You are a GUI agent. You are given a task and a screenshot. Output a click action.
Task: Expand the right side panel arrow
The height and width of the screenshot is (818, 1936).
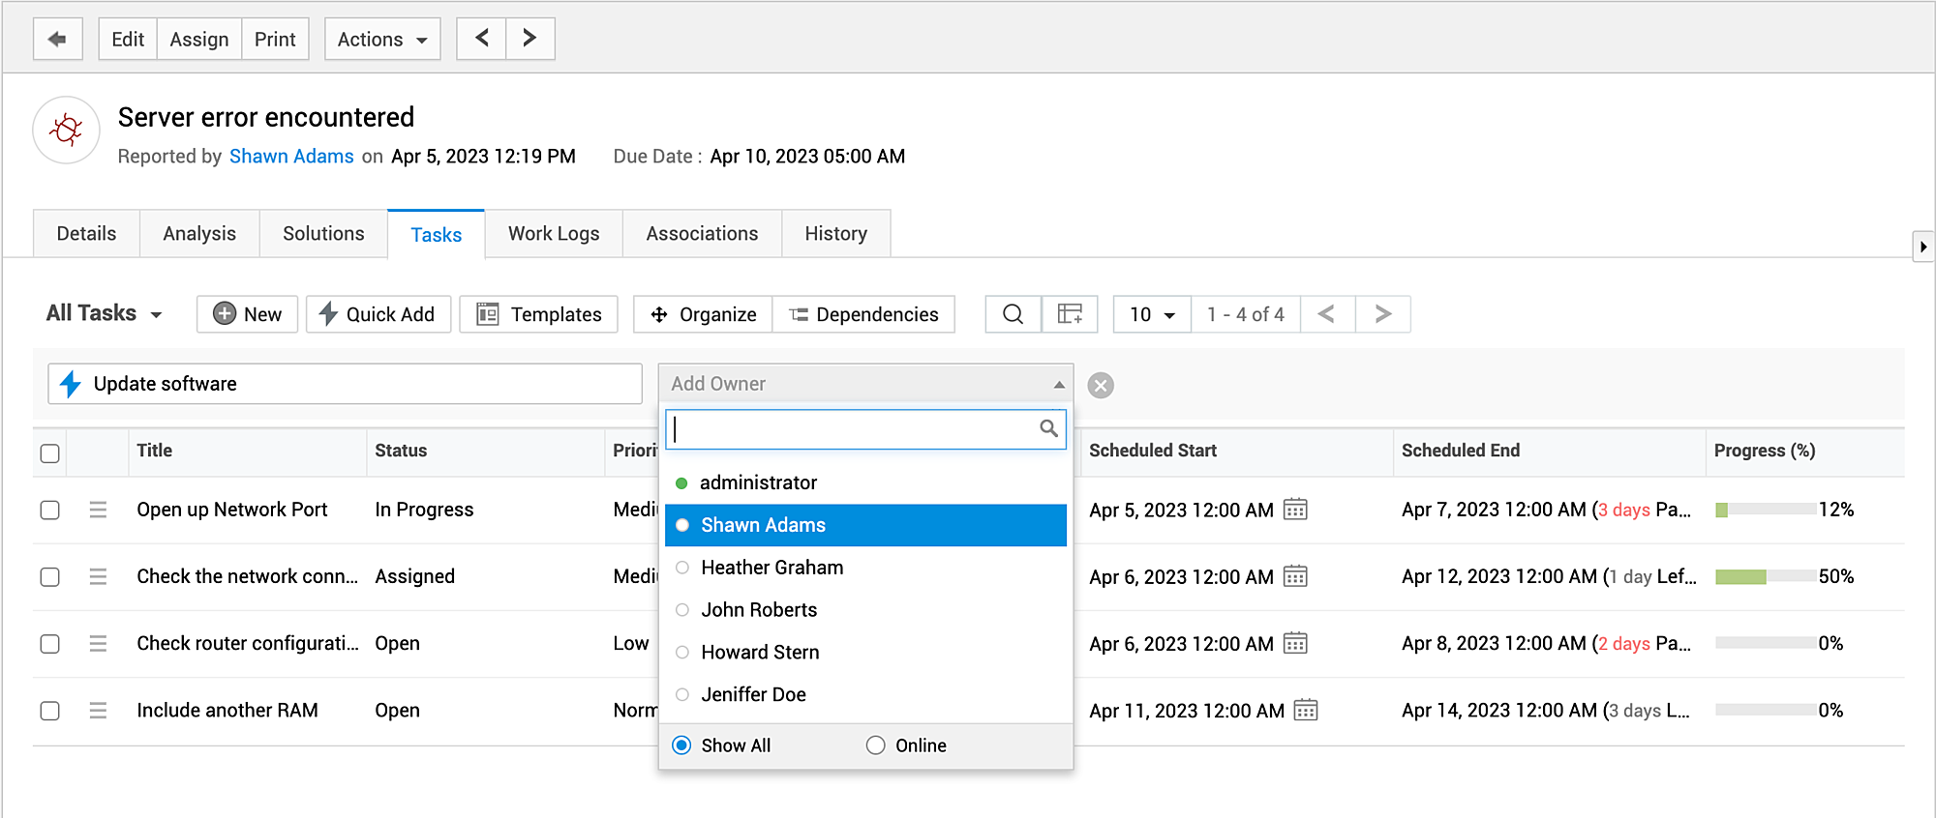click(x=1922, y=247)
